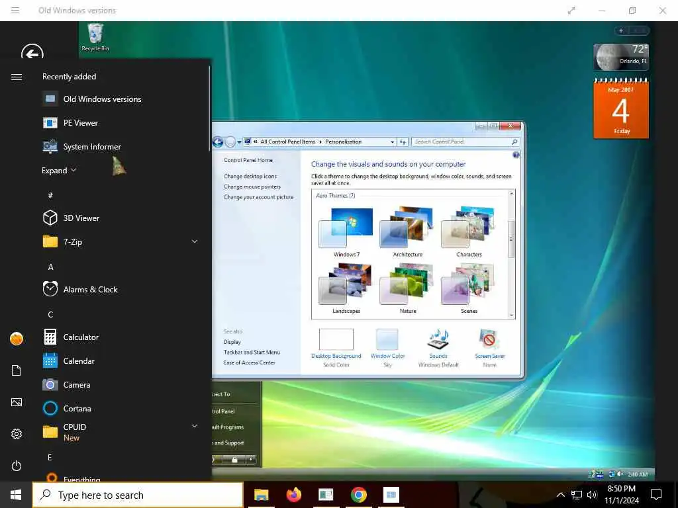Select the Characters theme
This screenshot has width=678, height=508.
[469, 232]
